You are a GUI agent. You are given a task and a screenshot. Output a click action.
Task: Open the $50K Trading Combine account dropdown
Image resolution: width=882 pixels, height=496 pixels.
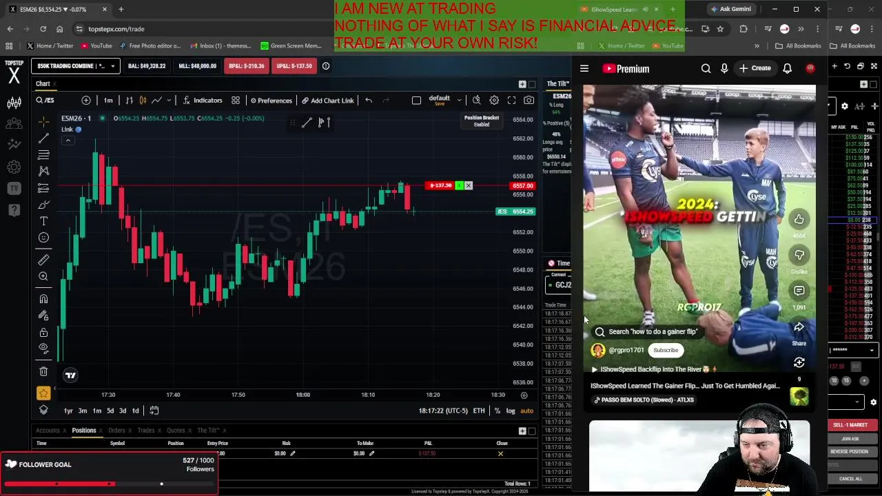click(x=76, y=66)
